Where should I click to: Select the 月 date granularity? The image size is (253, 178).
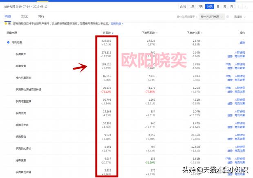click(x=231, y=7)
